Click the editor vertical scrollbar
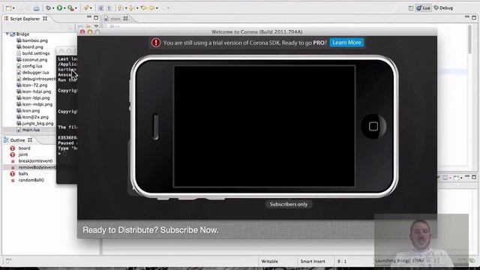This screenshot has width=480, height=270. (470, 40)
